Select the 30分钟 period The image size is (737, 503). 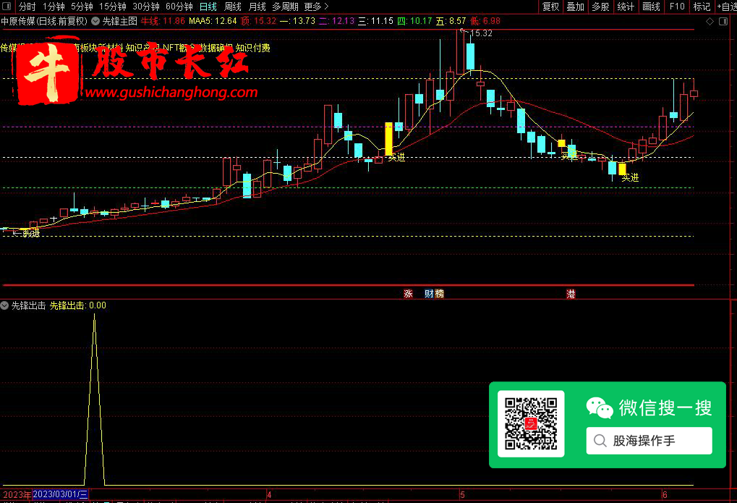(x=145, y=7)
